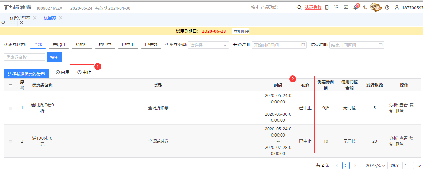The image size is (423, 176).
Task: Click the 认证失败 link
Action: pyautogui.click(x=313, y=7)
